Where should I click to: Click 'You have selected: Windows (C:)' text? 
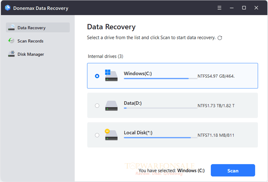coord(172,171)
